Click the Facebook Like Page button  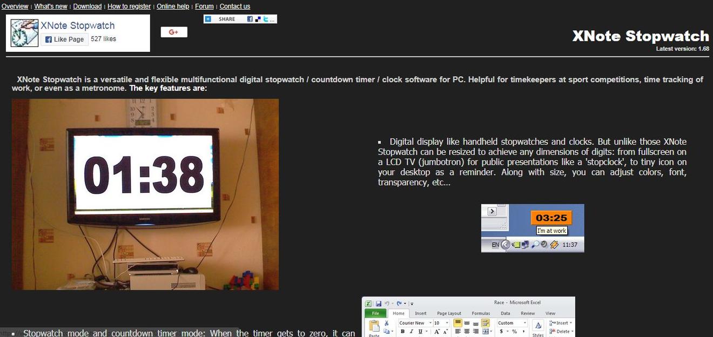(x=64, y=39)
